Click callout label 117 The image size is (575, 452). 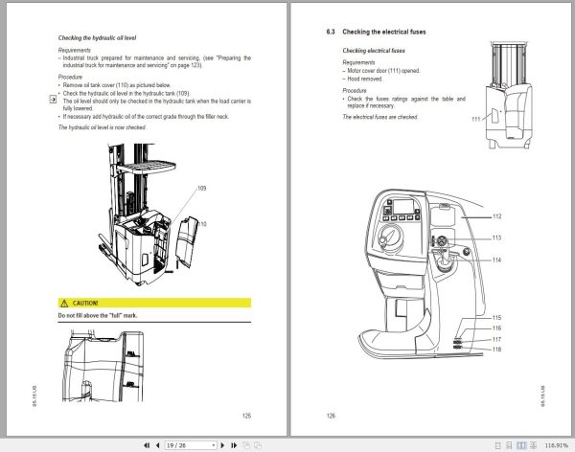496,339
